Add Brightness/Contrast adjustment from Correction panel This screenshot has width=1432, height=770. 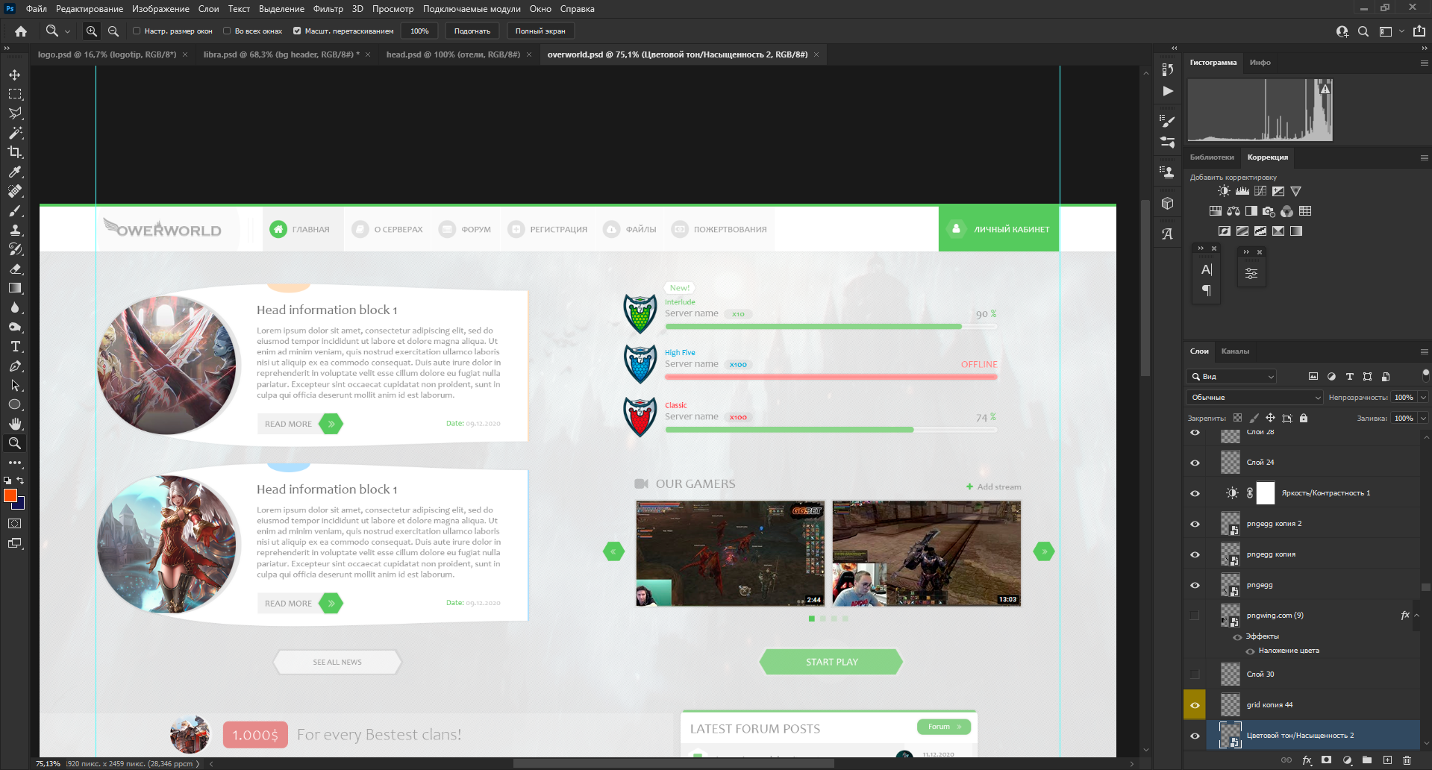click(1224, 191)
